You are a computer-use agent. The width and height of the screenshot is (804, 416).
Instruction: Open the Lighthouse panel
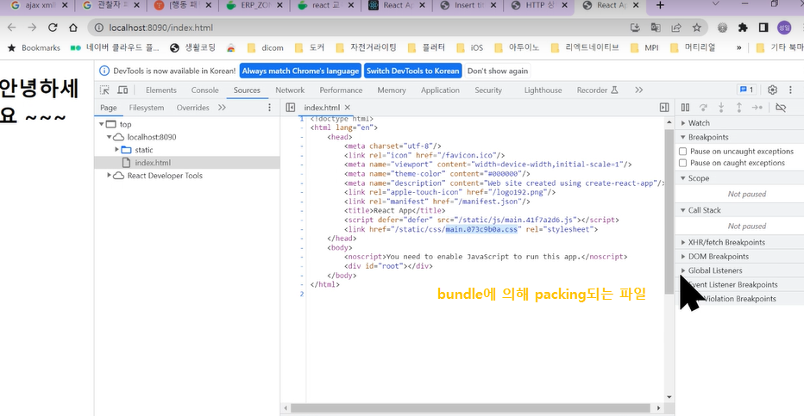click(x=543, y=90)
